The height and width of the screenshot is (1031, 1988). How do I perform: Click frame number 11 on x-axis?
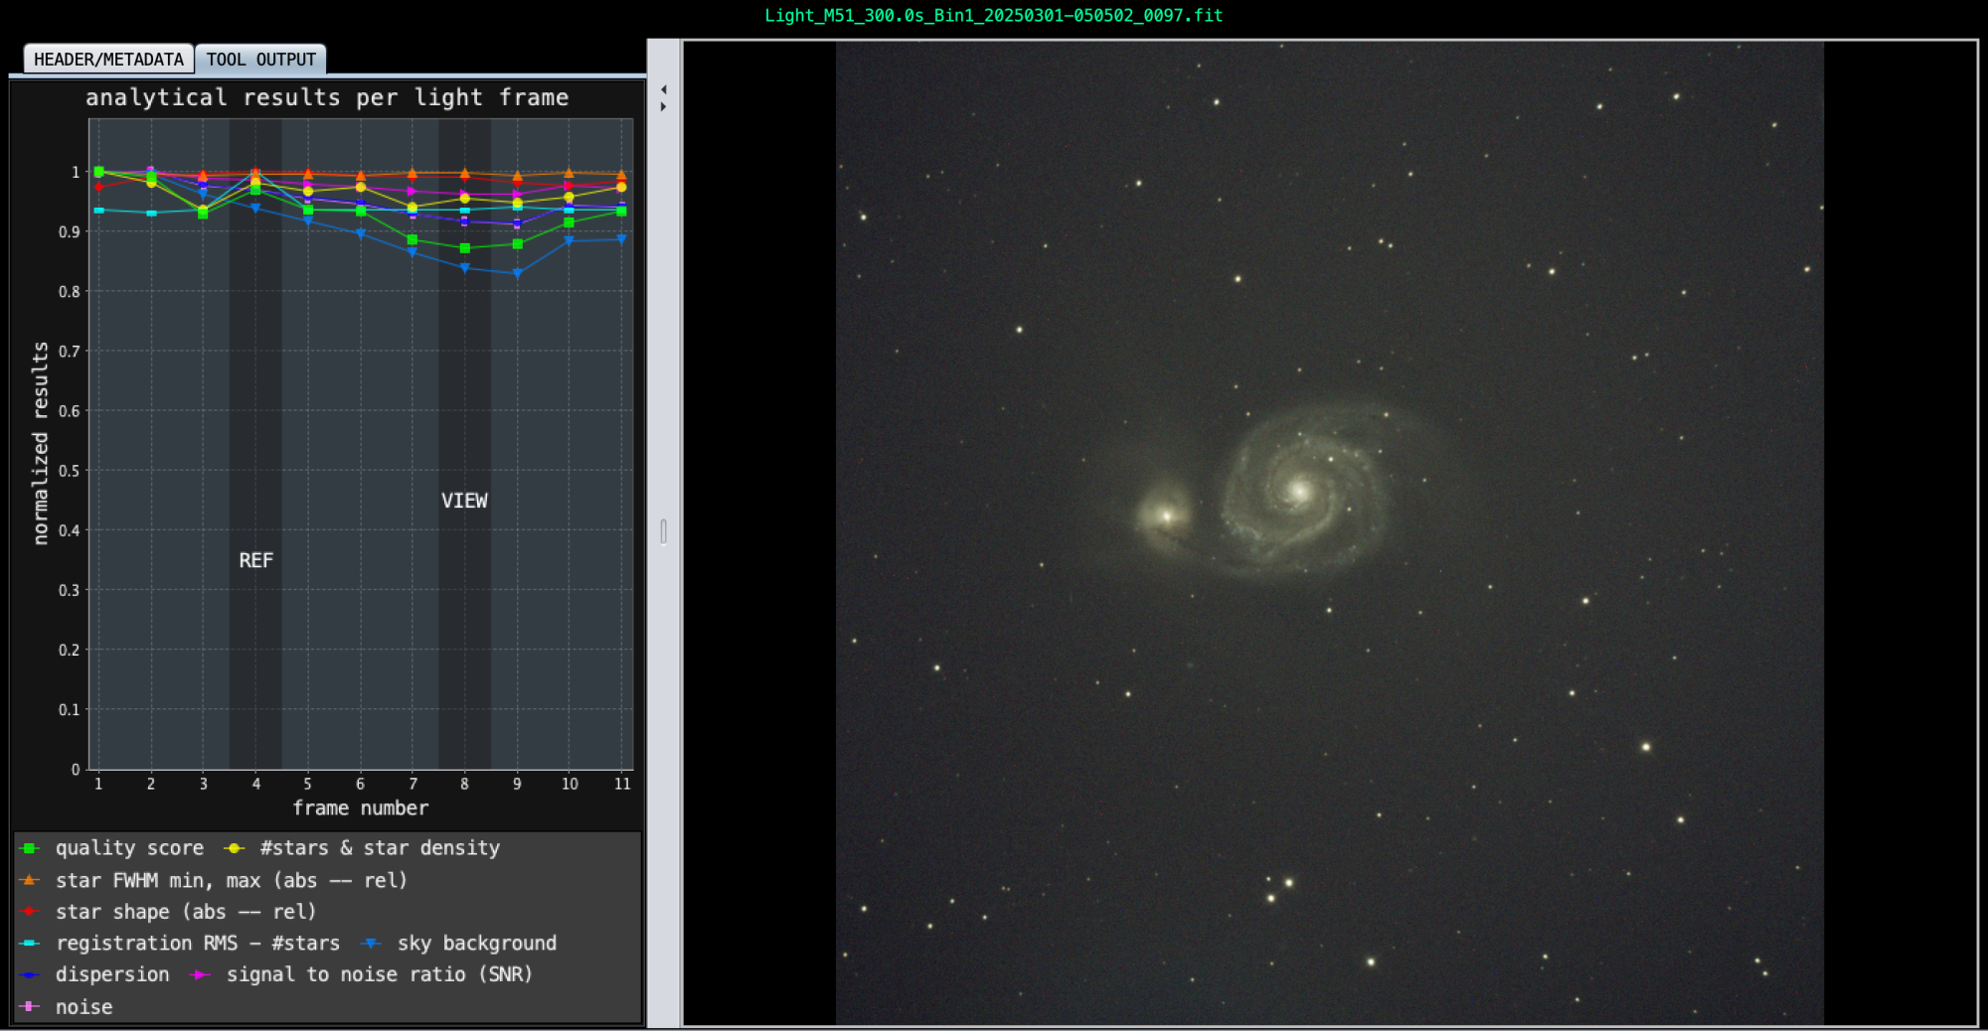tap(622, 784)
